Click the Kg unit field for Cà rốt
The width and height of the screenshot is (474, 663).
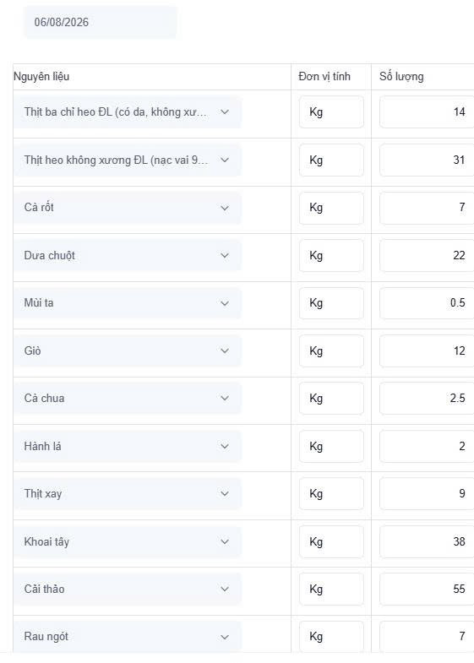click(x=331, y=208)
